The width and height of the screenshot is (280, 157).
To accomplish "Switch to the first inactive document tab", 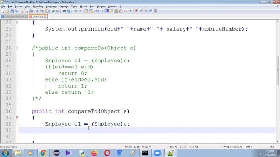I will coord(14,17).
